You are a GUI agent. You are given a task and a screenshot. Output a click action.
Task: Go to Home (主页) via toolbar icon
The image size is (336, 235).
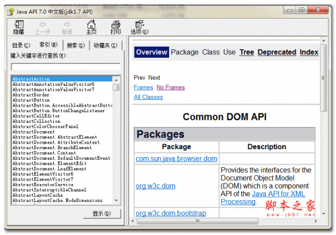pyautogui.click(x=91, y=27)
